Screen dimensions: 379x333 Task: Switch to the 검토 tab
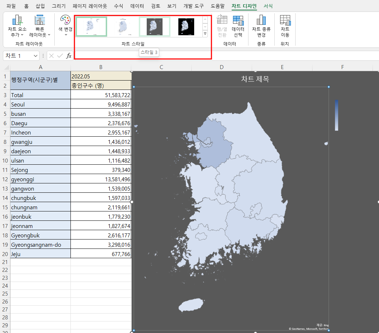click(156, 6)
